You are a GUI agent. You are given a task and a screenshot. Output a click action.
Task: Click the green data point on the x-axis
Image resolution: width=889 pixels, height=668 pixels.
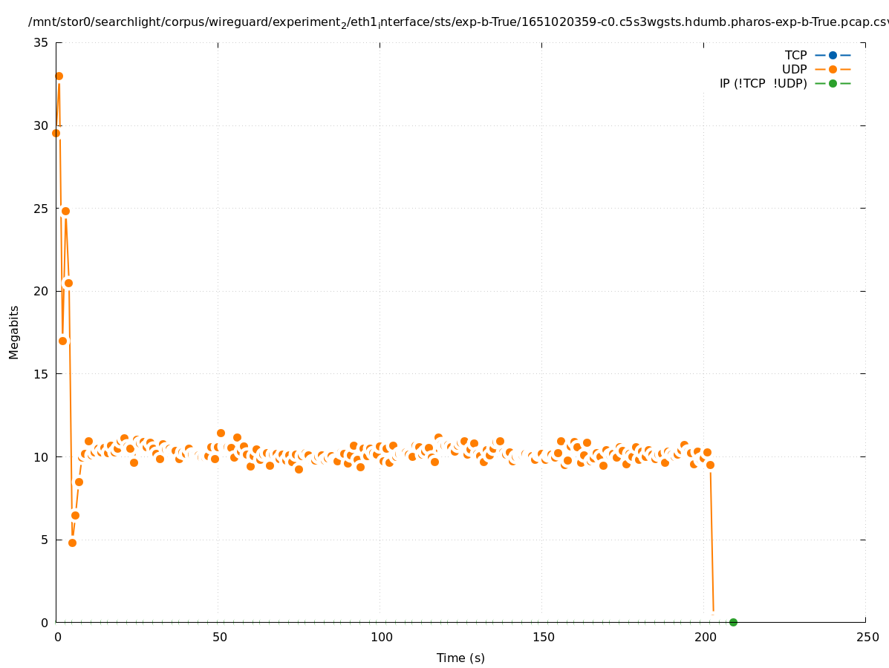click(x=733, y=622)
